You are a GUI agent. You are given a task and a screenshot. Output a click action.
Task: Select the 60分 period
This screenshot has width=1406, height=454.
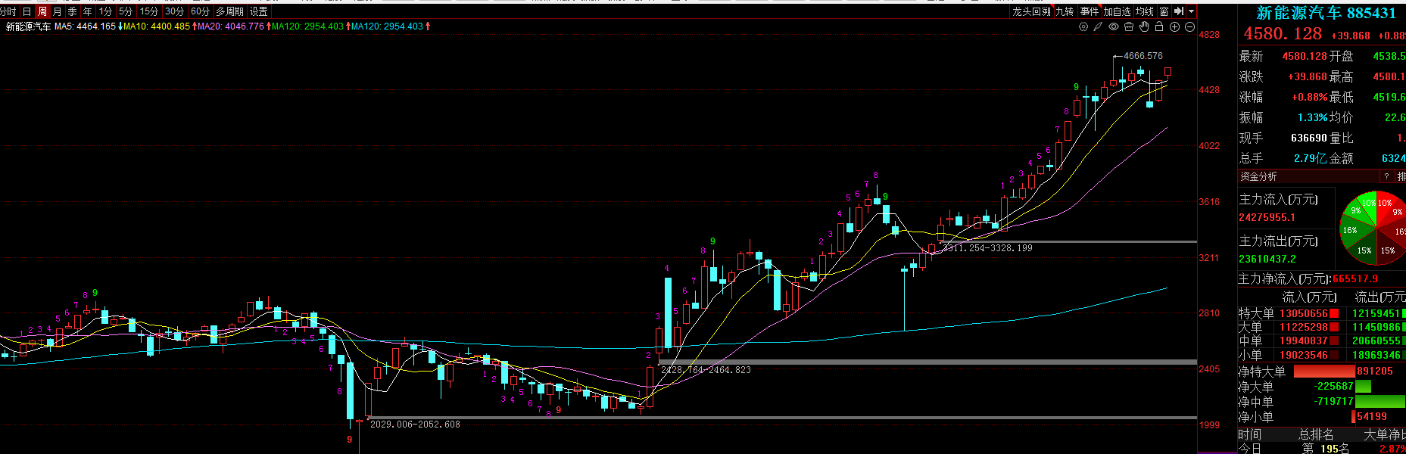[x=200, y=11]
